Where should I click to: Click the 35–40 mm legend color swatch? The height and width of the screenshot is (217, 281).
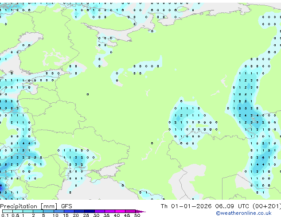point(110,211)
